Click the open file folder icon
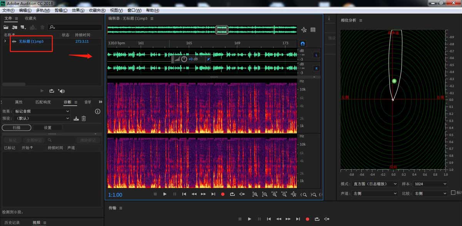 click(x=6, y=27)
